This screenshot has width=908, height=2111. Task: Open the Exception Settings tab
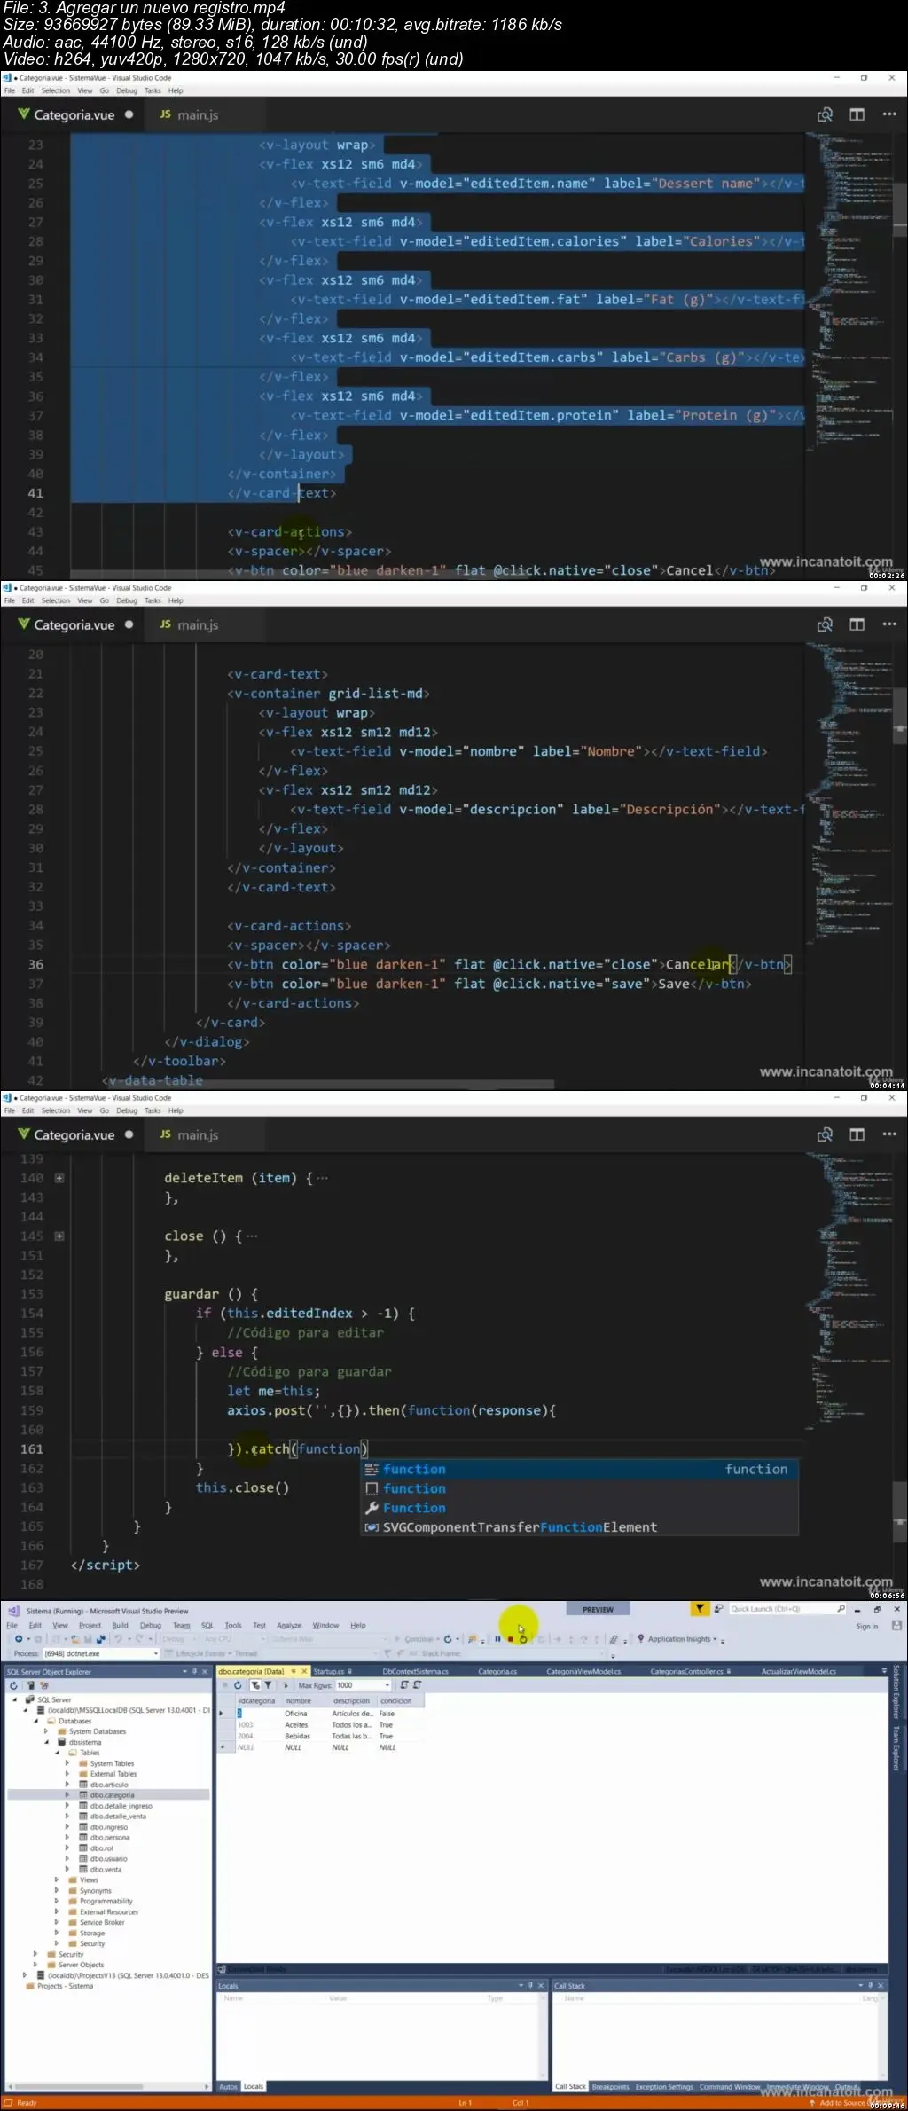coord(664,2087)
